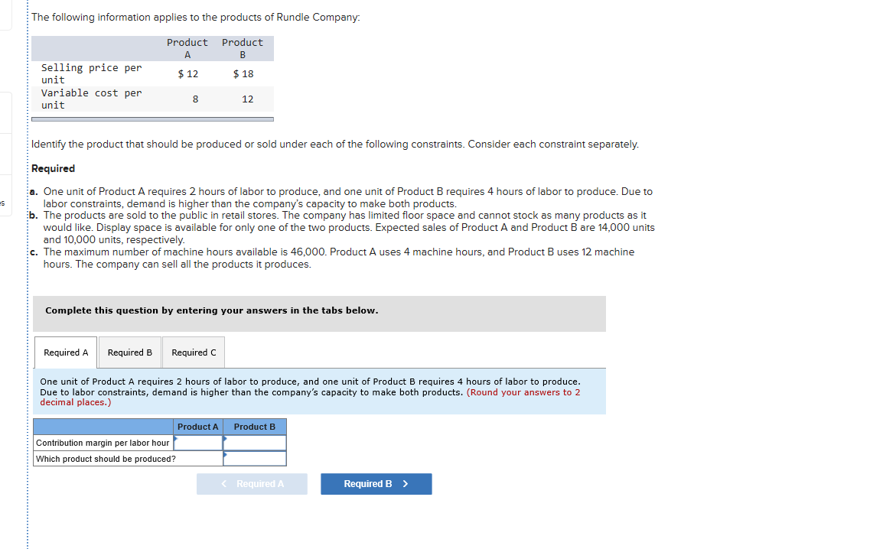This screenshot has height=549, width=896.
Task: Click 'Variable cost per unit' row label
Action: click(91, 99)
